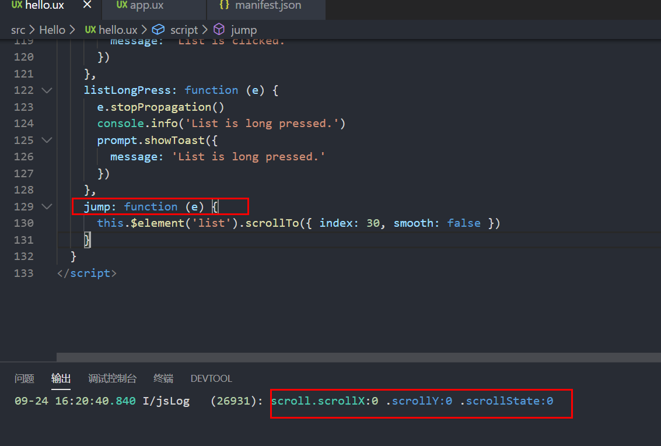Click the UX file icon on hello.ux tab
This screenshot has width=661, height=446.
[x=18, y=5]
